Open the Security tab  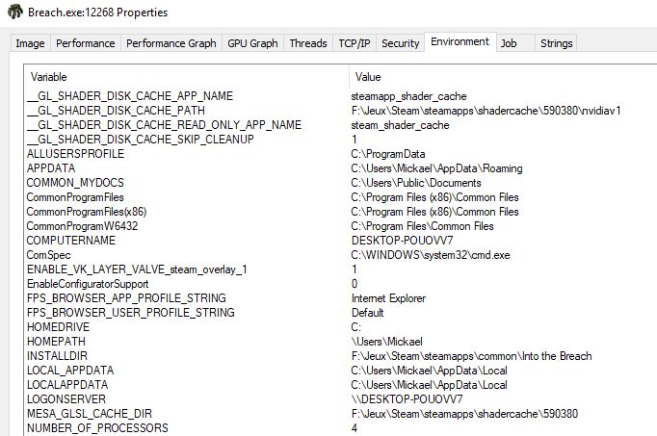(x=401, y=43)
